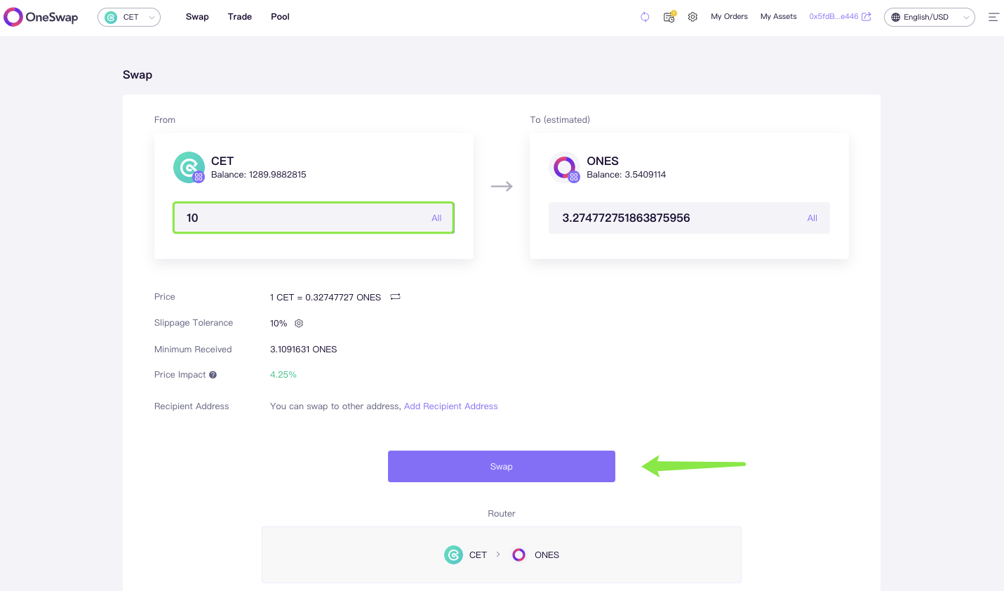Viewport: 1004px width, 591px height.
Task: Open My Assets
Action: coord(778,17)
